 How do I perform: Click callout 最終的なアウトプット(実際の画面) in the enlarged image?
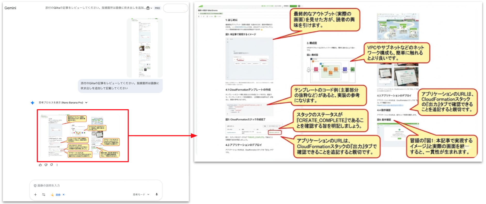click(324, 20)
